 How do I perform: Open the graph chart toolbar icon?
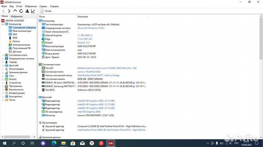coord(33,11)
